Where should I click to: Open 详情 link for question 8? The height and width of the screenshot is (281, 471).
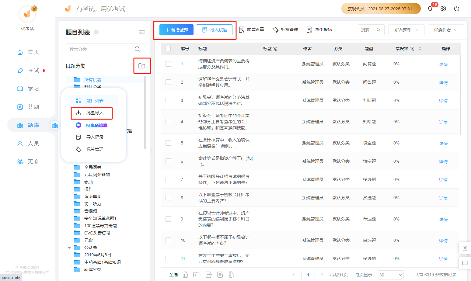click(443, 198)
